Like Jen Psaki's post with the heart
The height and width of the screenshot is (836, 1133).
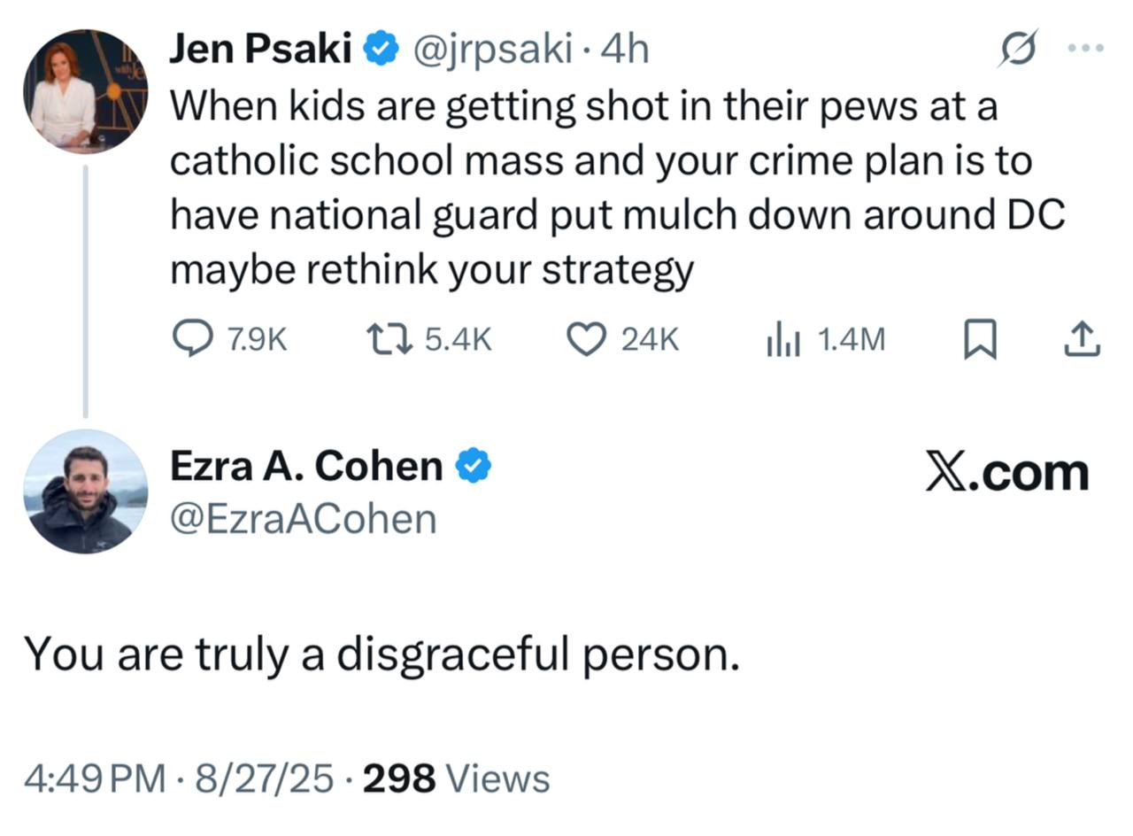point(584,339)
